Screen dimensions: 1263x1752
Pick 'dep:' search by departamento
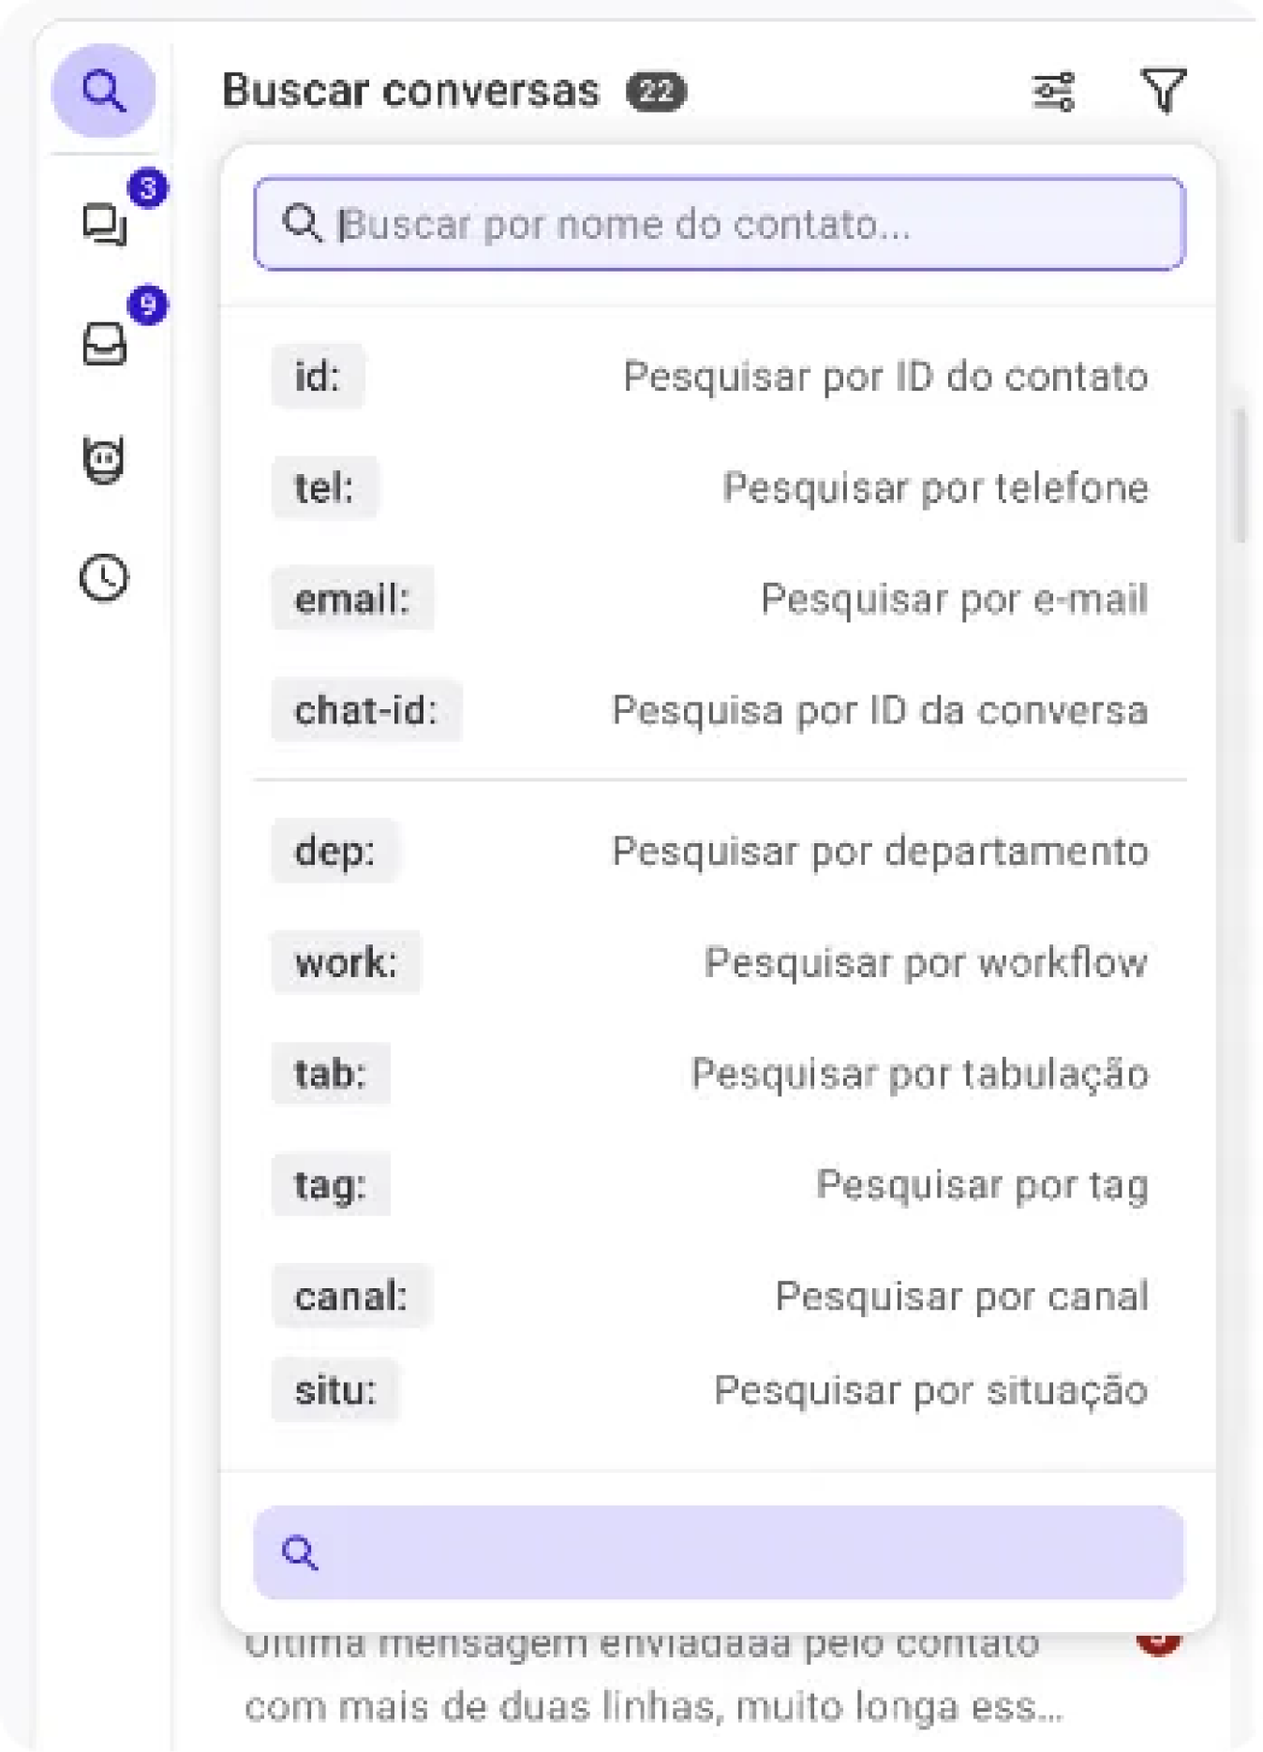point(711,851)
